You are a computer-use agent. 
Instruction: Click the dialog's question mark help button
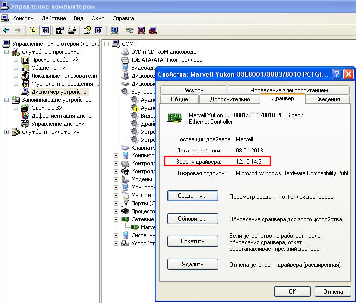[x=337, y=74]
